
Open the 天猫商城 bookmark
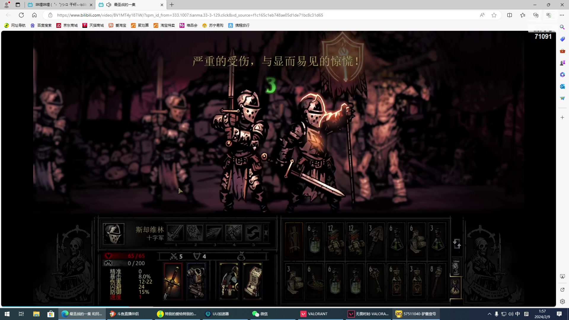click(93, 25)
